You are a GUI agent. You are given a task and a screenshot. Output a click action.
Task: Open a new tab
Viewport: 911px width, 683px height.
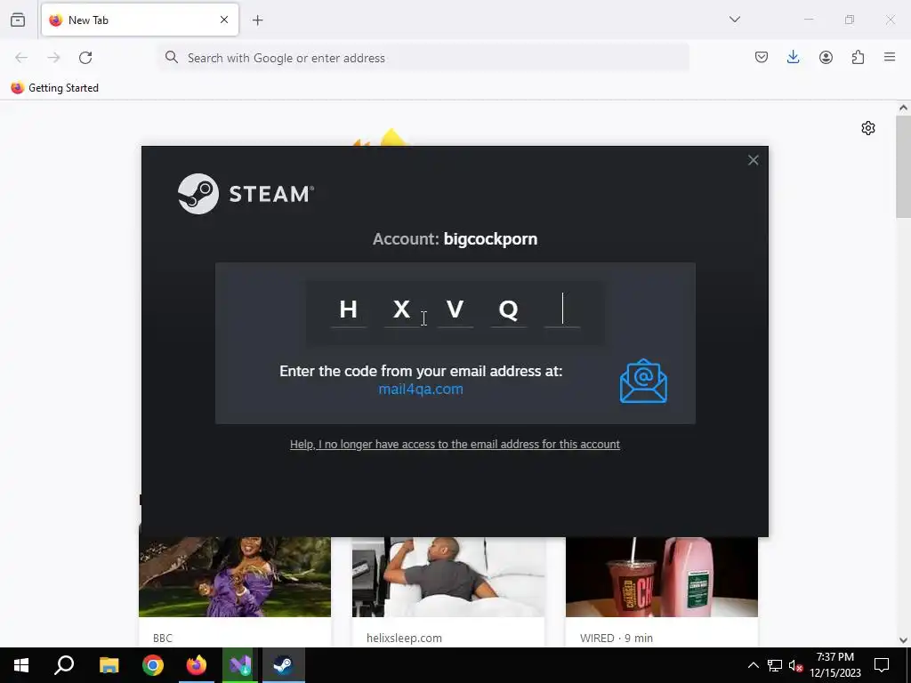[257, 20]
